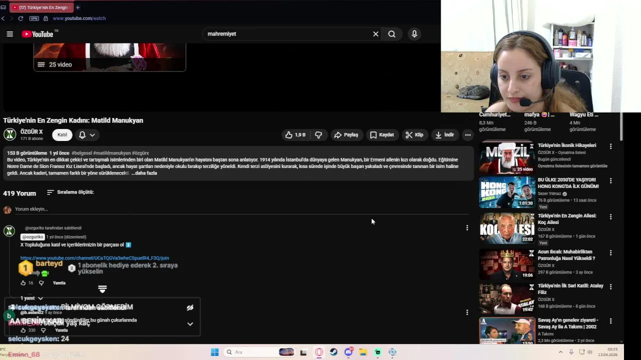Open Türkiye'nin İkonik Hikayeleri playlist thumbnail
641x360 pixels.
click(x=507, y=157)
